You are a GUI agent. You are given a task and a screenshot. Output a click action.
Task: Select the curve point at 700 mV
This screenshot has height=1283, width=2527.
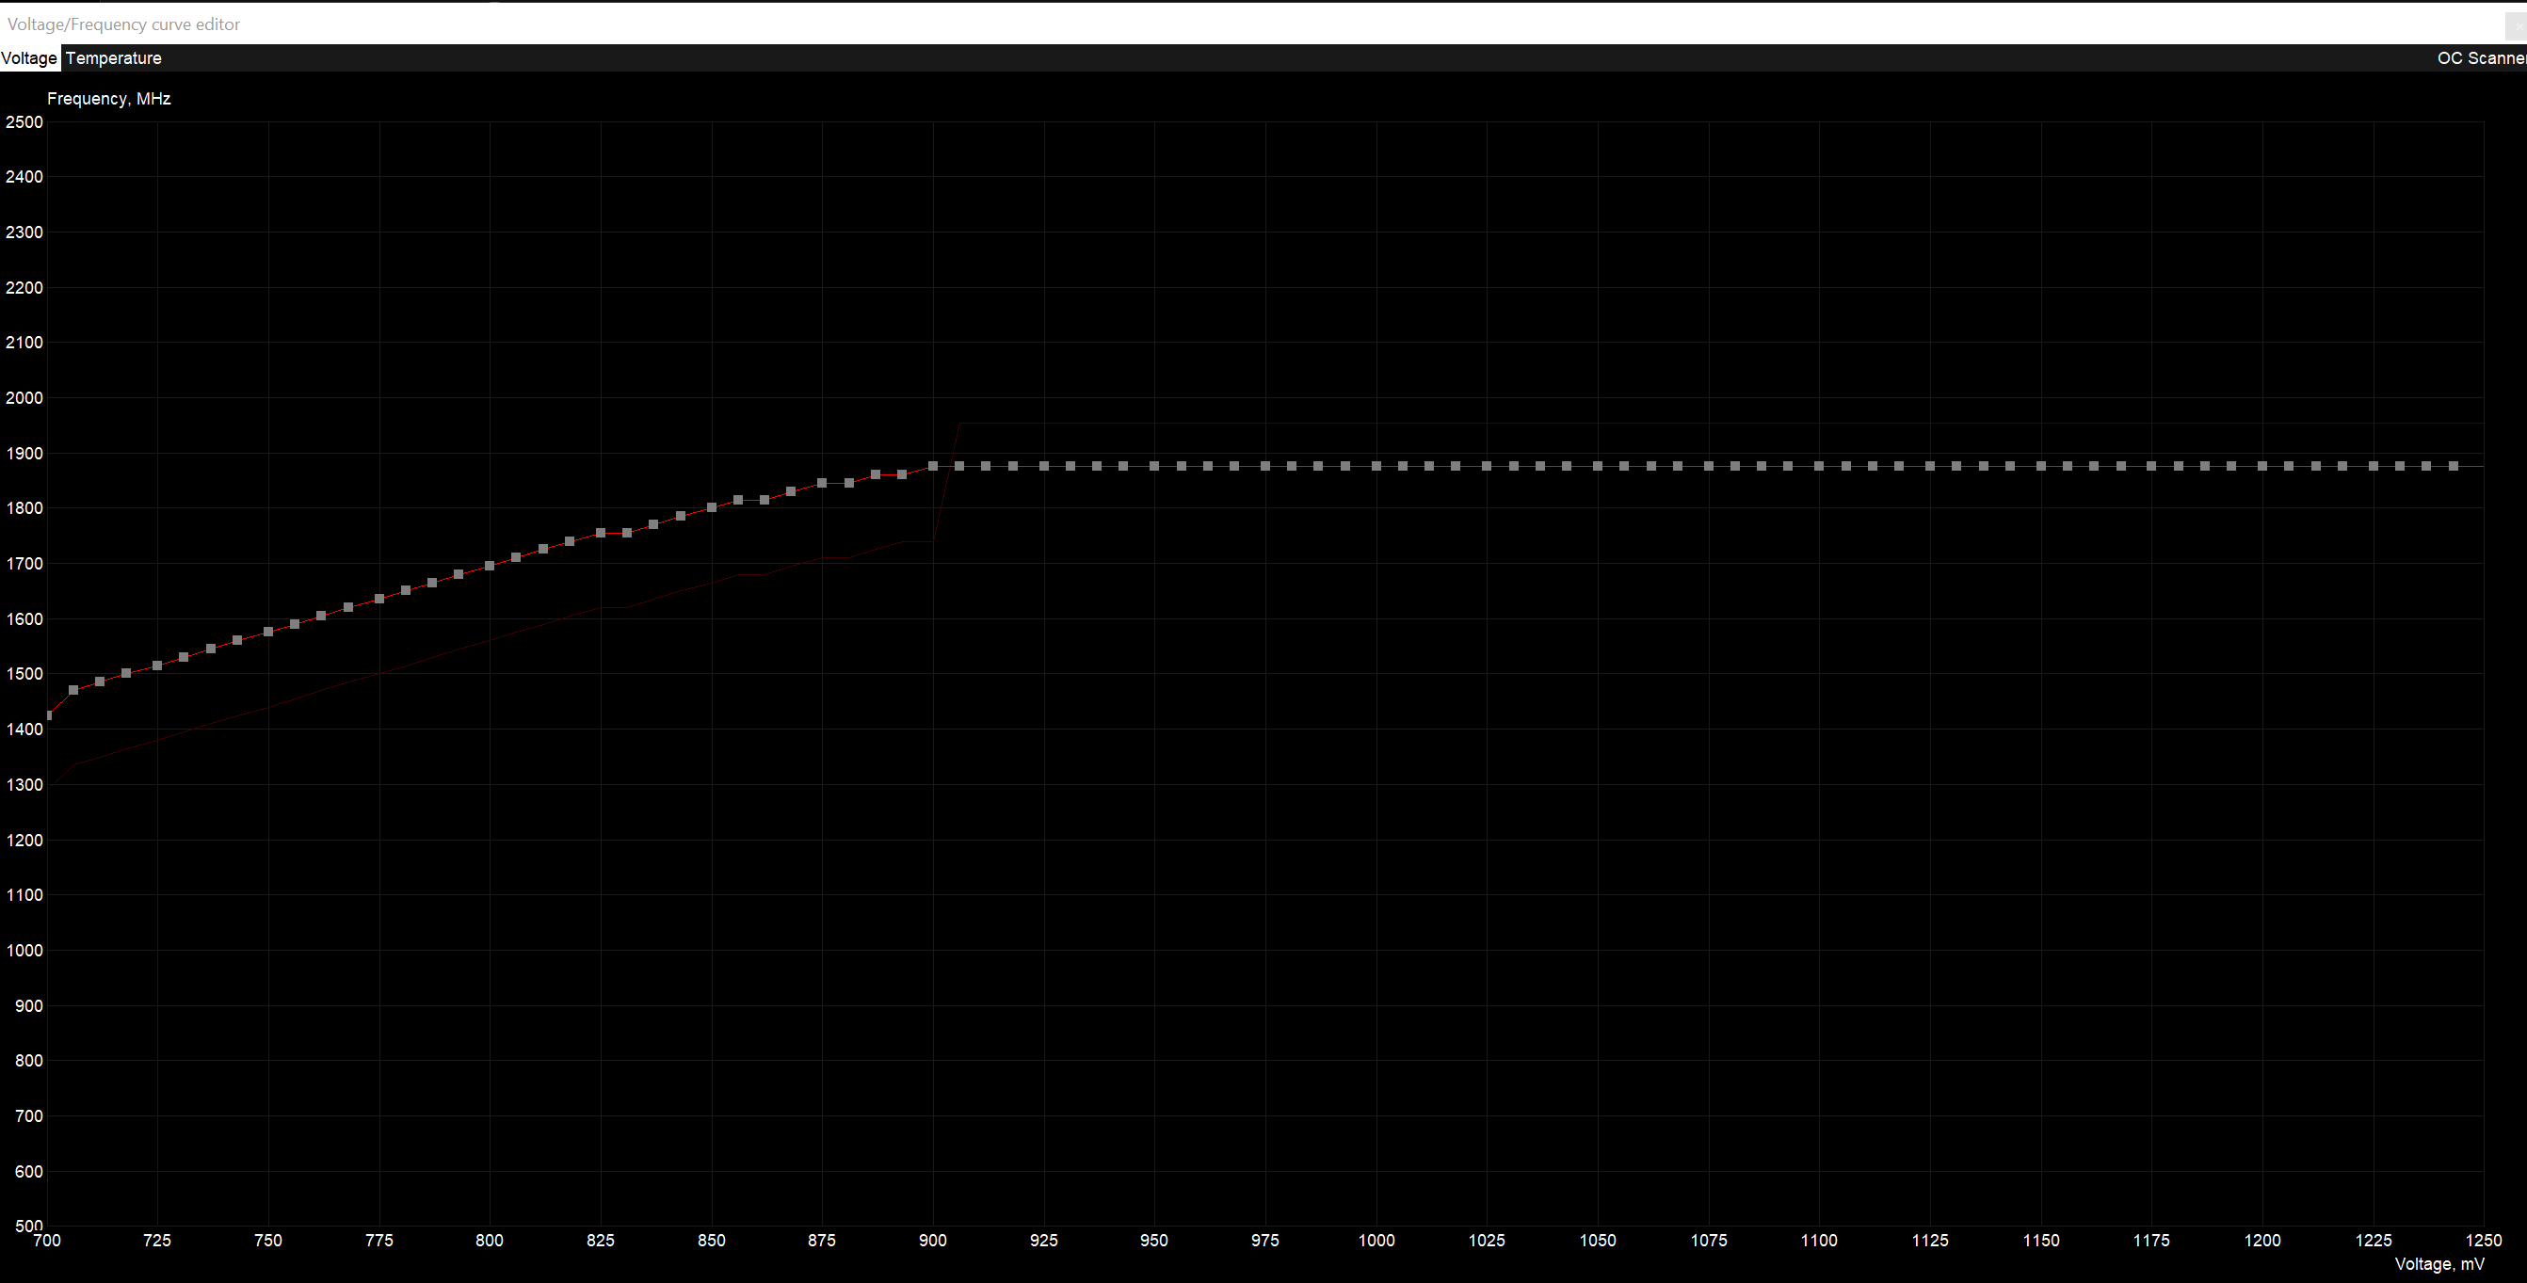tap(49, 715)
